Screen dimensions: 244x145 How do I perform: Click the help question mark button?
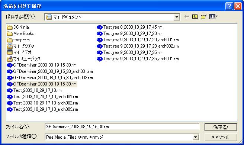click(229, 6)
